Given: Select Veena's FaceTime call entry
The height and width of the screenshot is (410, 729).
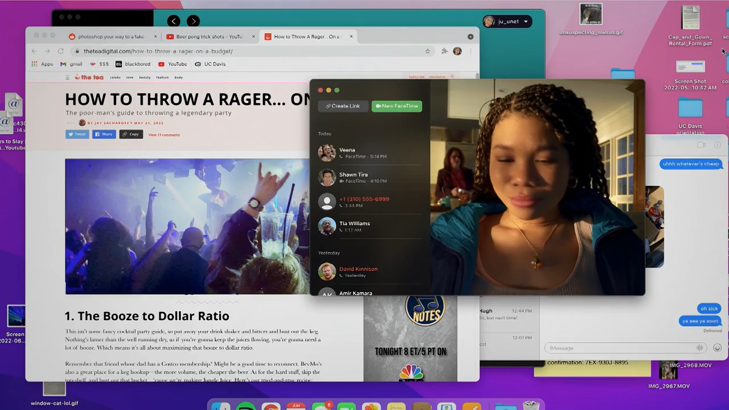Looking at the screenshot, I should point(370,153).
